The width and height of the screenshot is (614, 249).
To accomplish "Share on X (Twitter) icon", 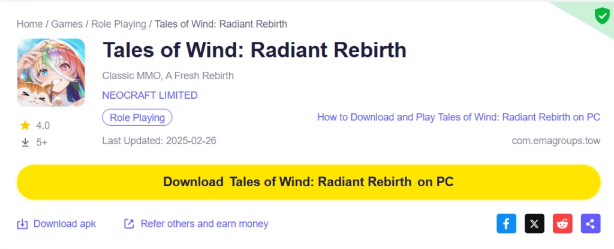I will (x=534, y=224).
